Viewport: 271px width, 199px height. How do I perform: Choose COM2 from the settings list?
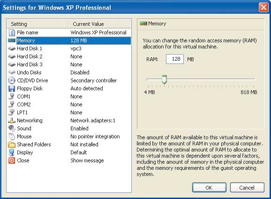pos(69,104)
